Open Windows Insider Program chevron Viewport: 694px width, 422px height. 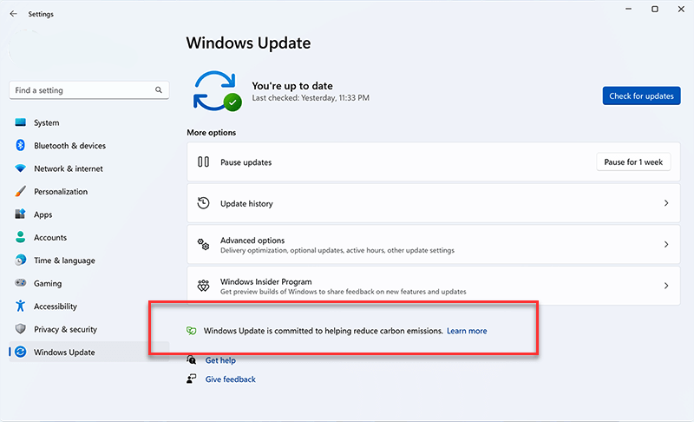[666, 286]
